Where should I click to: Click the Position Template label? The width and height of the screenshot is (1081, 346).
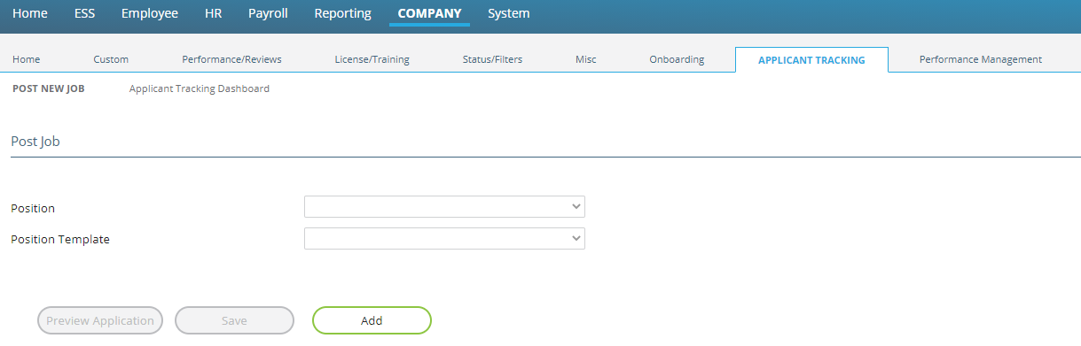[60, 239]
